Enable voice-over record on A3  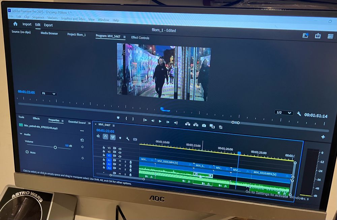[x=130, y=170]
